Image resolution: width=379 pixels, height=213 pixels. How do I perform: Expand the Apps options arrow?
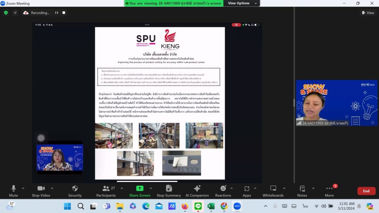click(255, 188)
